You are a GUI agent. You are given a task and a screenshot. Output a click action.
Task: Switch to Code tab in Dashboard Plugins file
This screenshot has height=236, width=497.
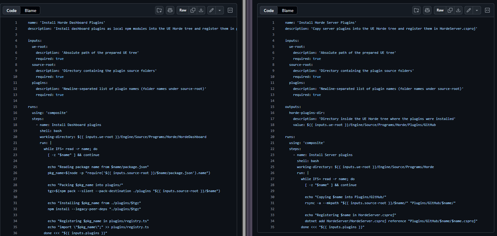[x=12, y=10]
